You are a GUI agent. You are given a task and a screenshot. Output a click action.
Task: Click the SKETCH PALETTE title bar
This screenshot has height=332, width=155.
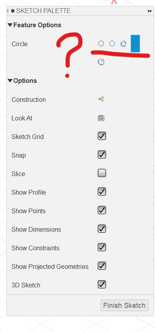pos(80,11)
